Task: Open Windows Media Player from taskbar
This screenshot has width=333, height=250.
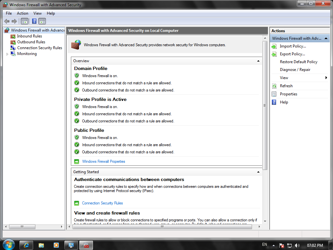Action: 56,245
